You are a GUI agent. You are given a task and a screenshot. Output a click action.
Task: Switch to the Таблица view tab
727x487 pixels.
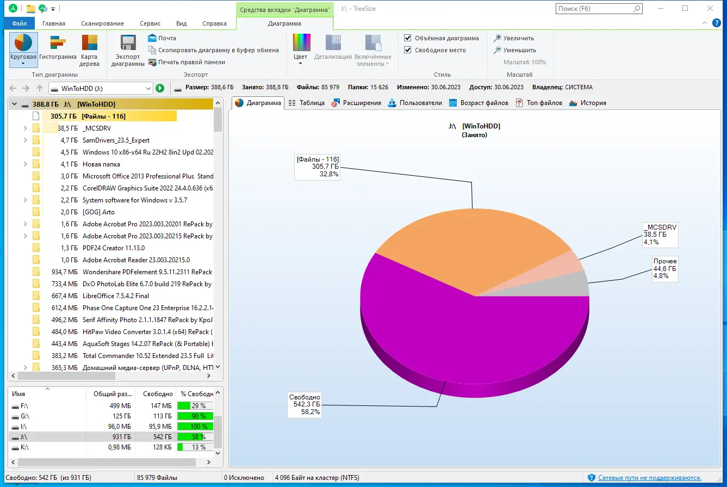(x=306, y=103)
